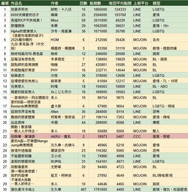
Task: Click the cell 難搞的戀愛體質
Action: click(x=23, y=117)
